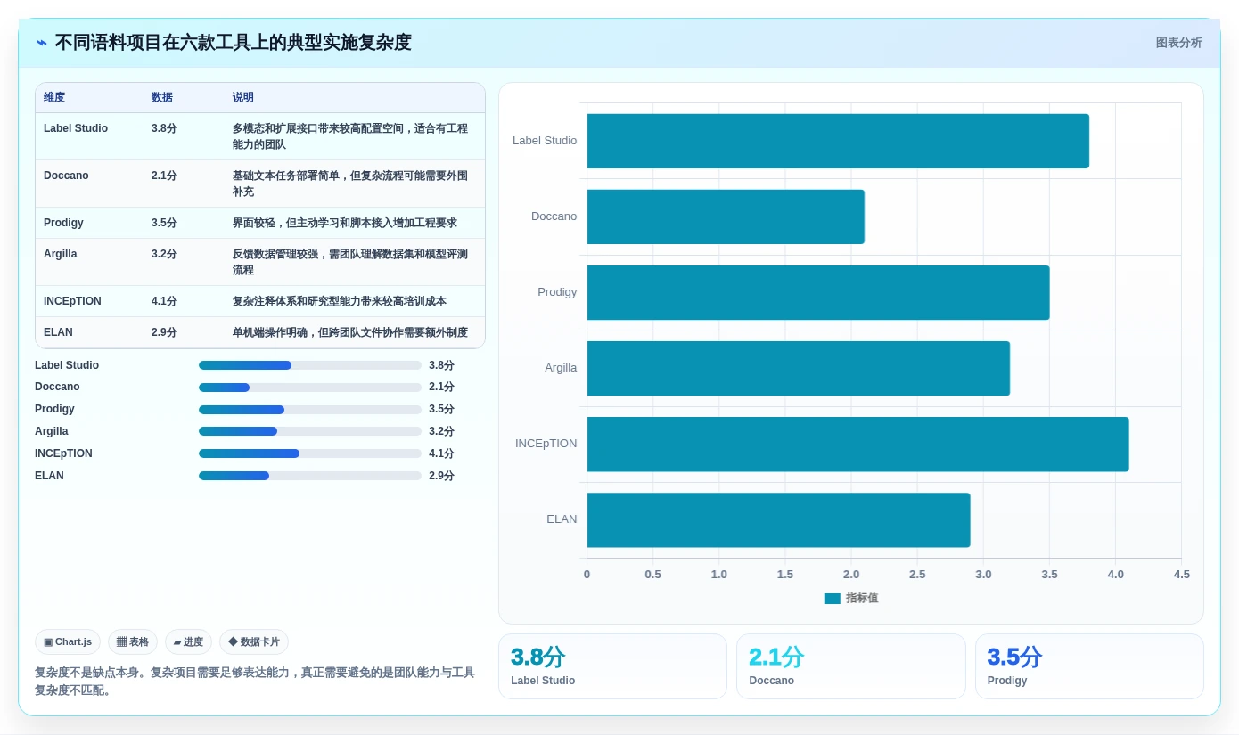Toggle the 指标值 legend item
Image resolution: width=1239 pixels, height=735 pixels.
[851, 599]
